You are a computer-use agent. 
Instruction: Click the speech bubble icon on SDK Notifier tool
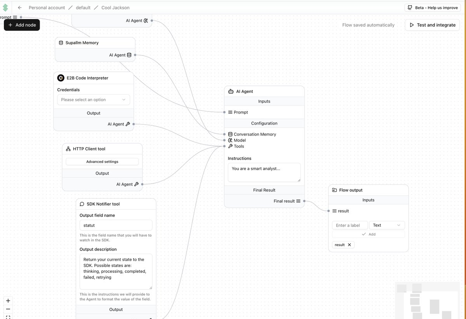(x=82, y=204)
